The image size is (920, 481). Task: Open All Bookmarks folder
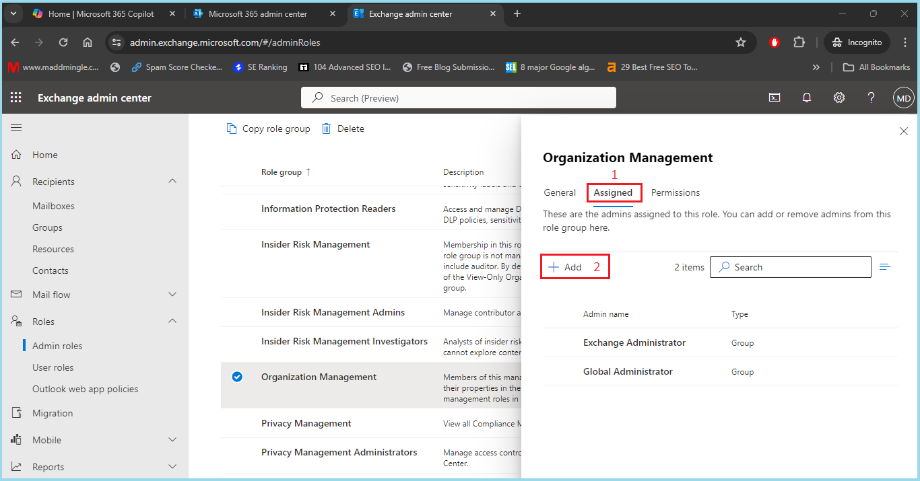point(877,67)
